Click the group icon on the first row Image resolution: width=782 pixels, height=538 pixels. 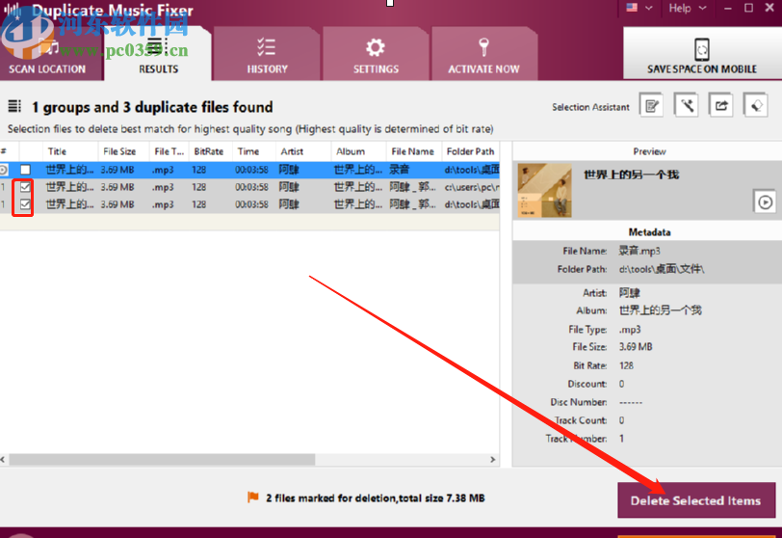coord(4,170)
